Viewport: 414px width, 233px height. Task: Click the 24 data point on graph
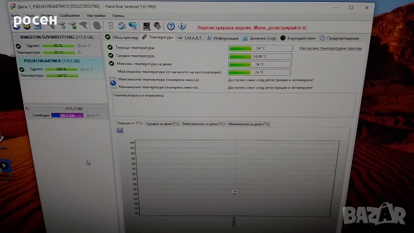point(235,192)
